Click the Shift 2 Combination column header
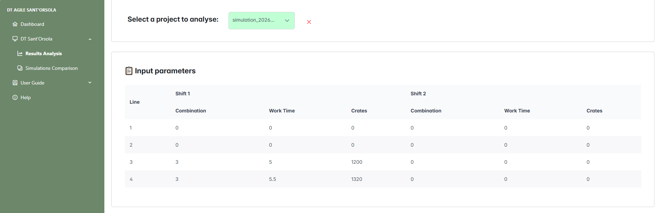 (426, 111)
